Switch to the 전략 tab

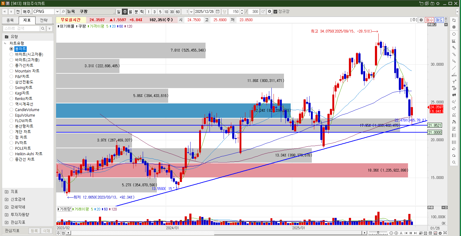point(44,21)
